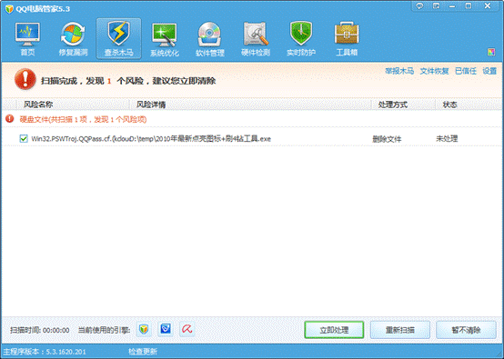Click the 重新扫描 rescan button
The width and height of the screenshot is (504, 359).
pos(400,330)
